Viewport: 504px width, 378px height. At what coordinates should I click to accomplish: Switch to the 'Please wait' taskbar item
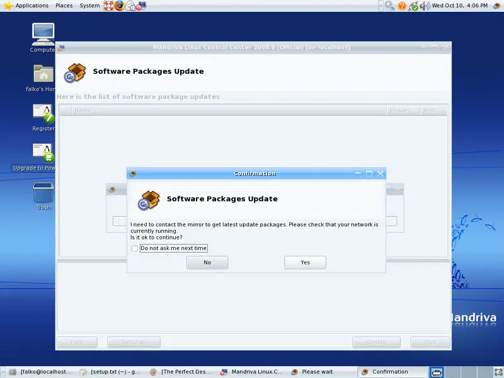322,372
